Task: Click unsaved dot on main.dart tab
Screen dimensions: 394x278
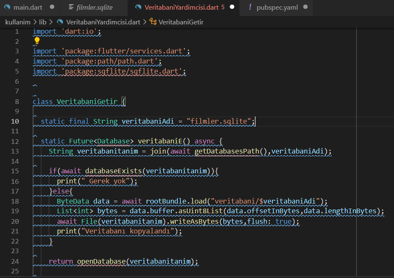Action: click(x=52, y=7)
